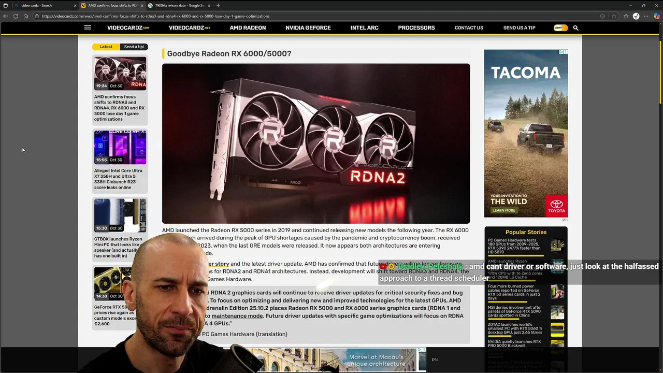This screenshot has height=373, width=663.
Task: Go back with the browser back arrow
Action: tap(5, 16)
